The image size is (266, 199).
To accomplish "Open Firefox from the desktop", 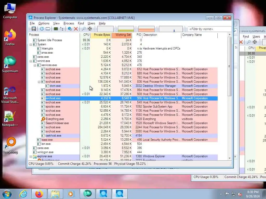I will pyautogui.click(x=10, y=37).
